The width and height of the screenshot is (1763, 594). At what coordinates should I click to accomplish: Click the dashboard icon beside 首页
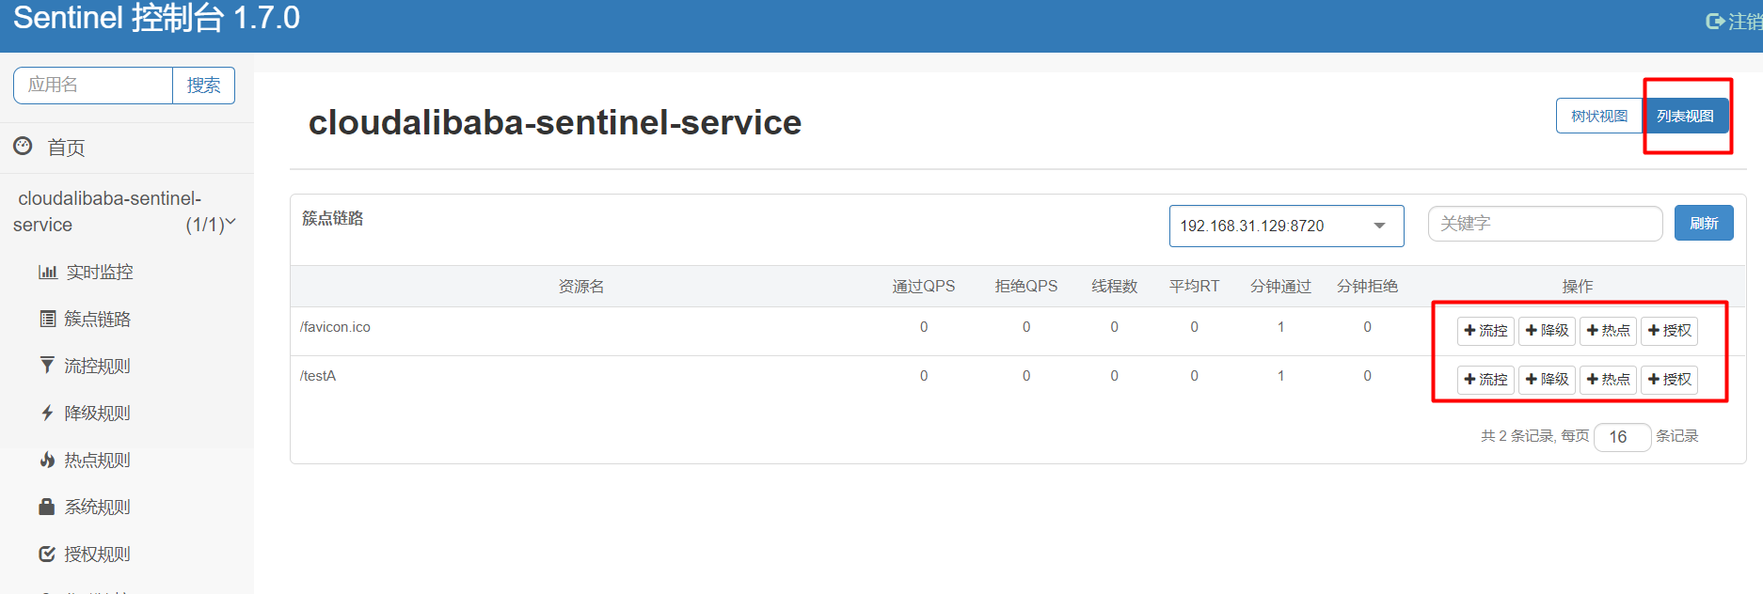click(x=23, y=146)
